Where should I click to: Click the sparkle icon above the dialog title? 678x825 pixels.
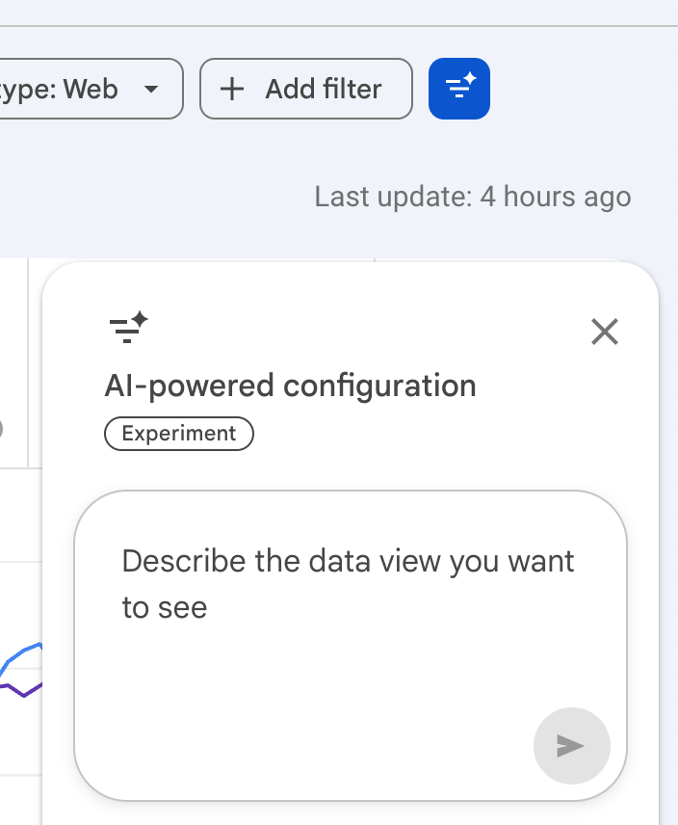pos(126,328)
